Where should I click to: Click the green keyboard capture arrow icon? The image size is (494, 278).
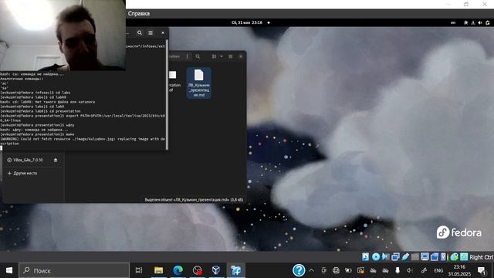[x=464, y=257]
